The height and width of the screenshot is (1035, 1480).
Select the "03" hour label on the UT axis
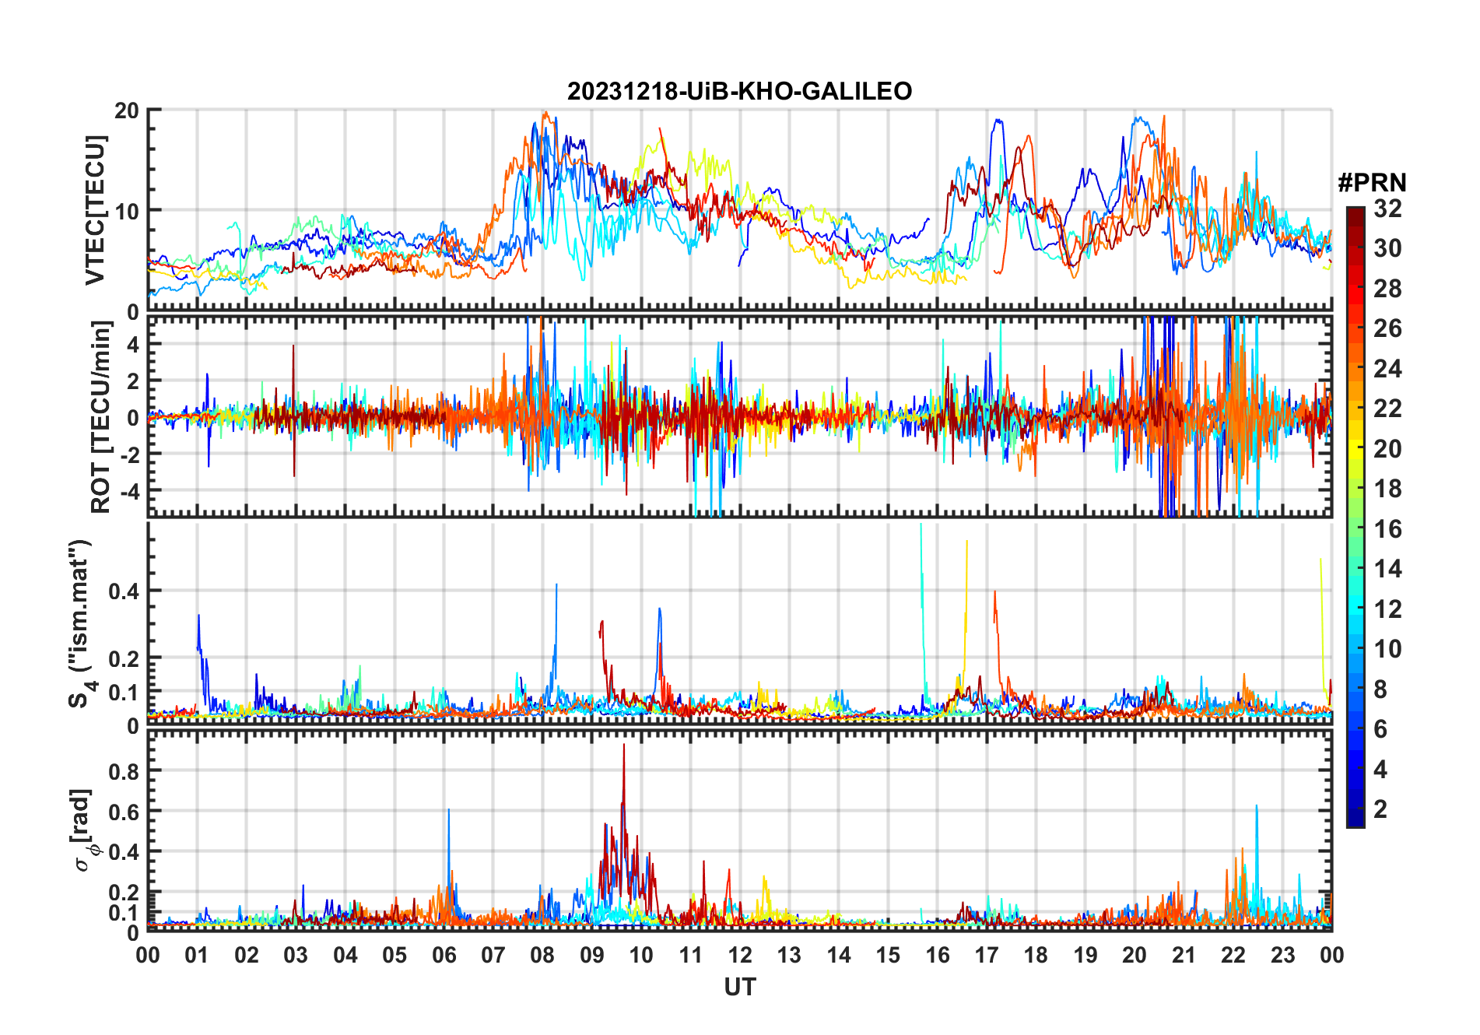click(296, 955)
